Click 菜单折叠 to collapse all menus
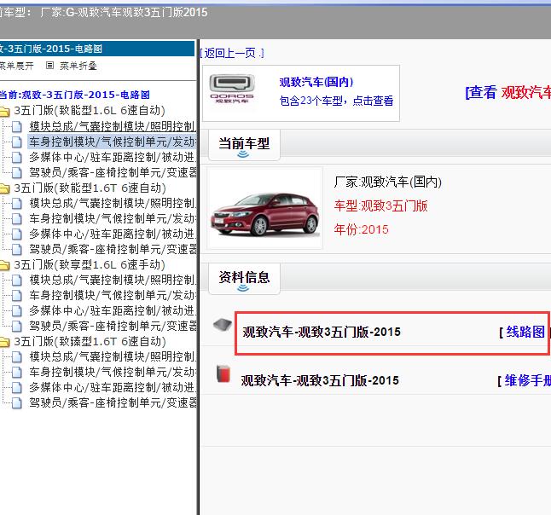551x515 pixels. click(x=78, y=66)
